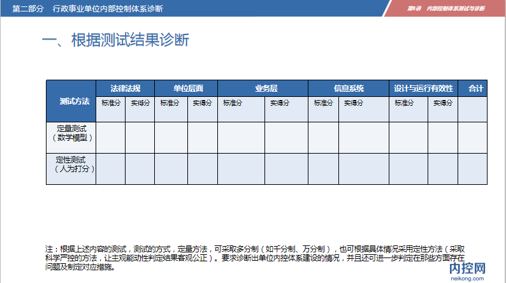Select 标准分 subheader under 业务层

point(233,103)
